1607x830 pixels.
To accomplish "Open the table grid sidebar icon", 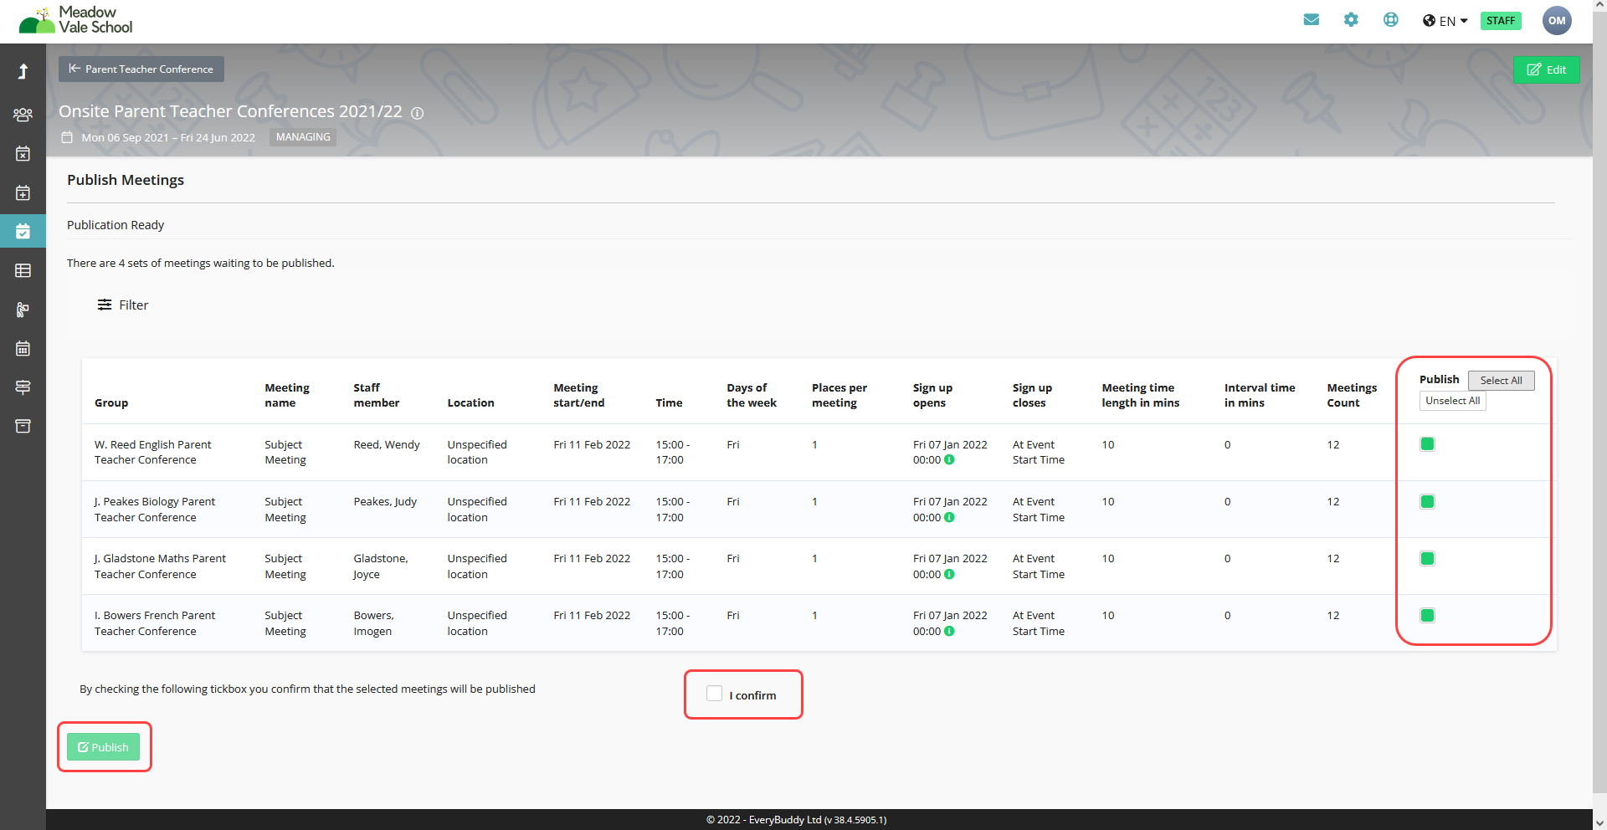I will [23, 271].
